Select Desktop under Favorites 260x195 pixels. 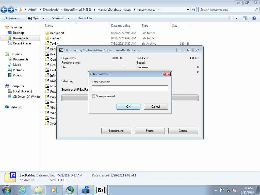pyautogui.click(x=18, y=33)
